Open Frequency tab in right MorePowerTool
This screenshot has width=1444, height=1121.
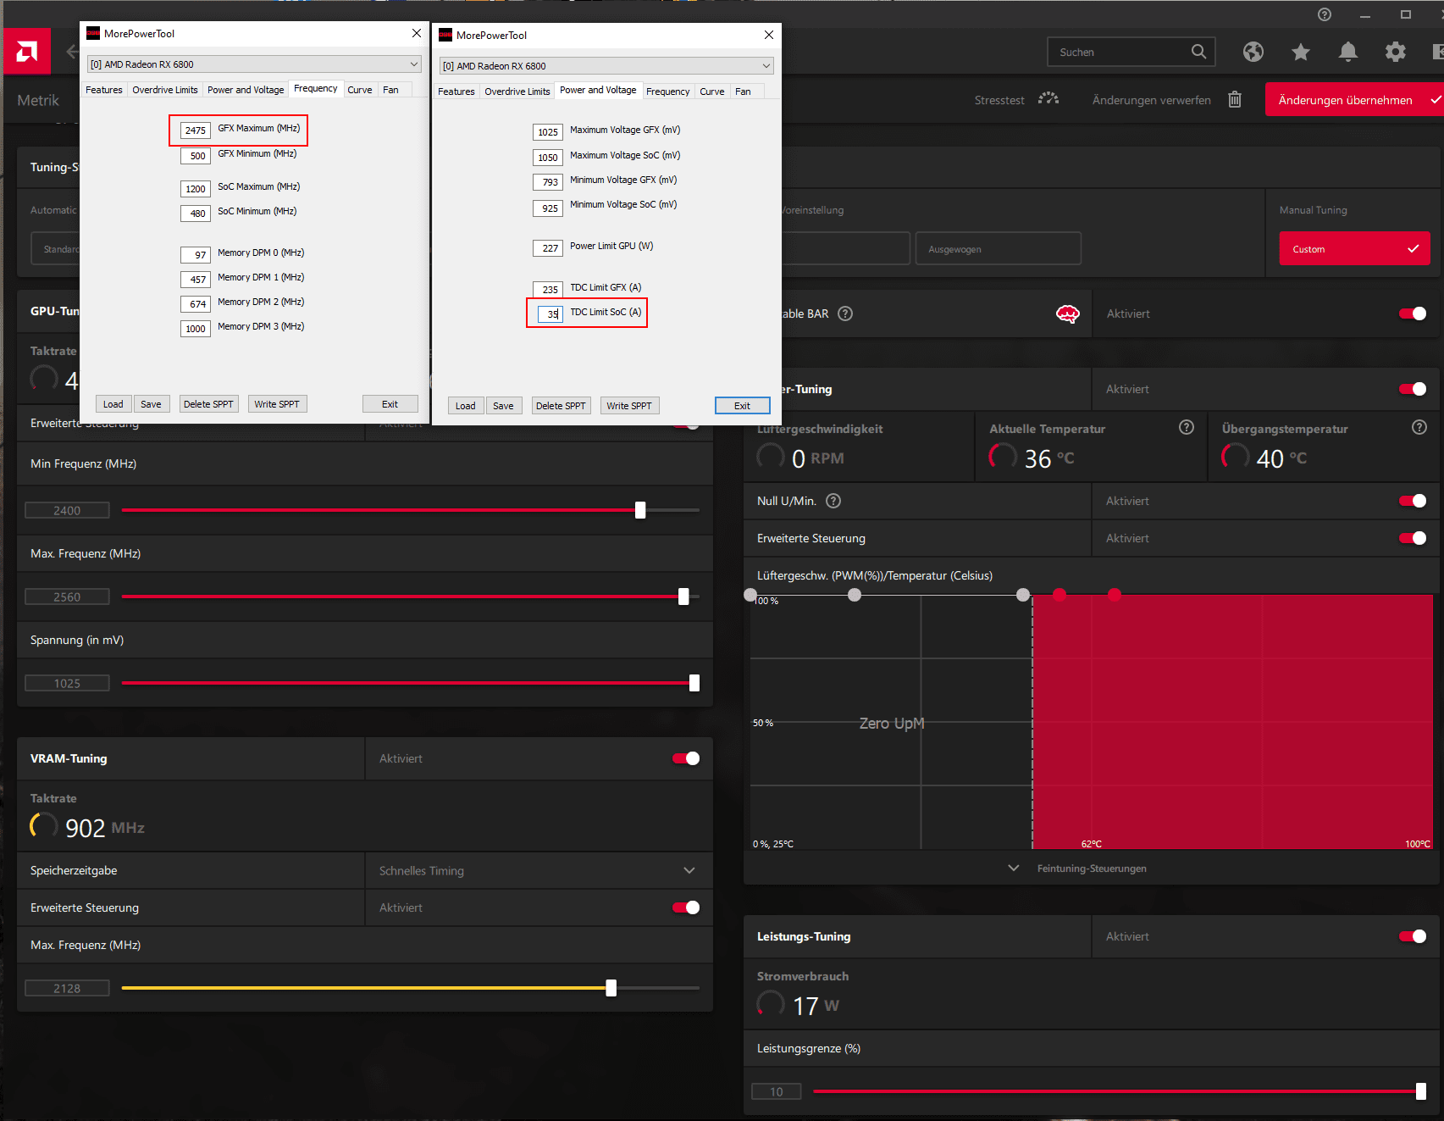(x=668, y=92)
